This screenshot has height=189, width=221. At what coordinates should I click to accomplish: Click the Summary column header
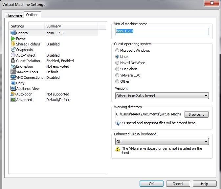click(71, 26)
